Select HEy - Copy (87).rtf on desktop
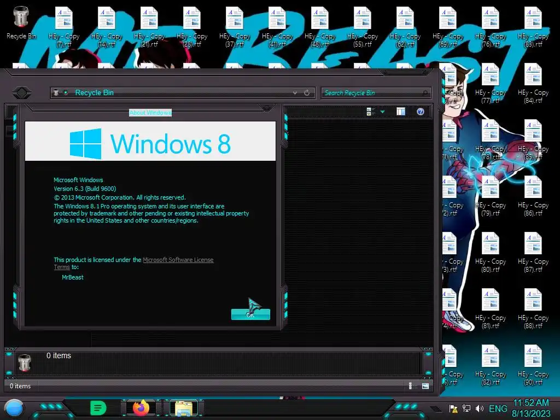Viewport: 560px width, 420px height. click(x=533, y=253)
